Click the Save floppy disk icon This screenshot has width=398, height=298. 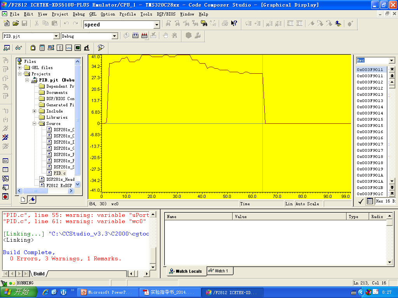24,24
